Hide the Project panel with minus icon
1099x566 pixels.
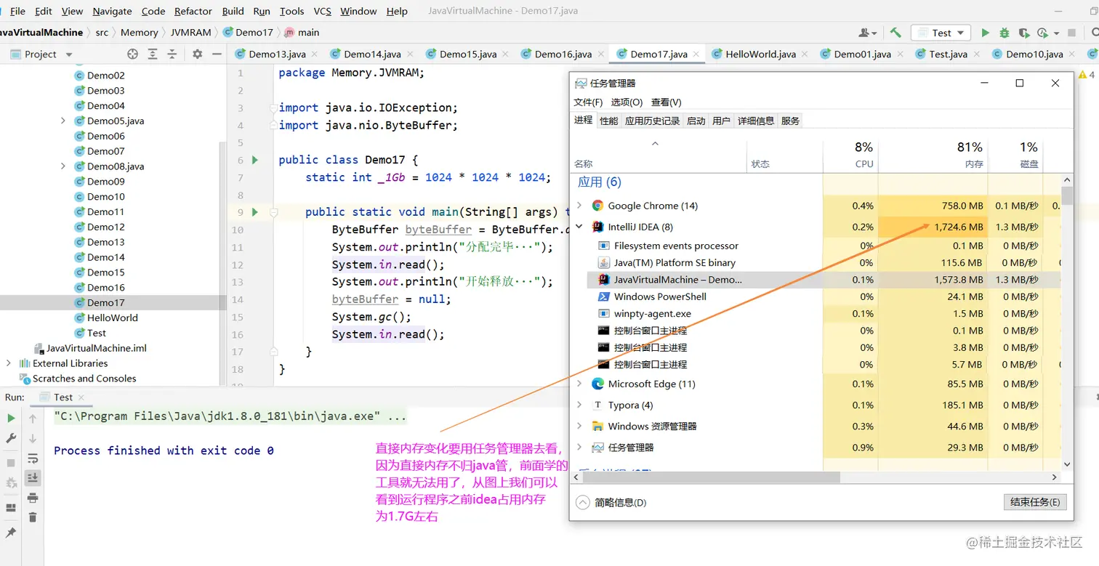[217, 54]
